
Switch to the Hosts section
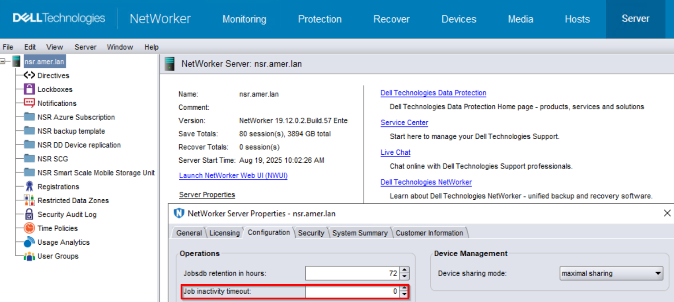click(x=577, y=19)
